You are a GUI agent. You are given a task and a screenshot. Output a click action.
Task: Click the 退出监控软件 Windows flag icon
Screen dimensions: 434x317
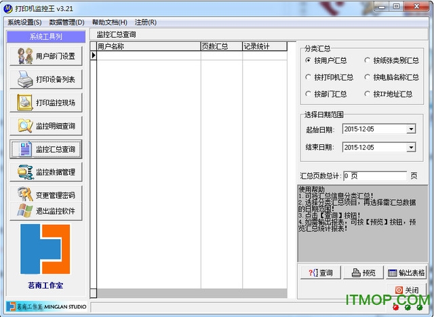[24, 211]
